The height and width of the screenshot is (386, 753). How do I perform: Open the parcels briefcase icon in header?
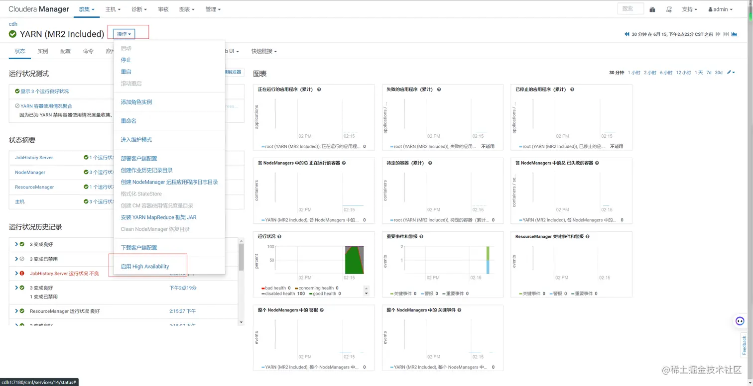652,9
